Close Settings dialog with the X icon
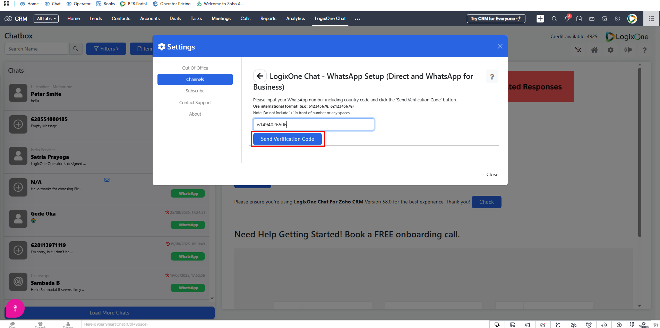Screen dimensions: 660x328 click(x=500, y=46)
